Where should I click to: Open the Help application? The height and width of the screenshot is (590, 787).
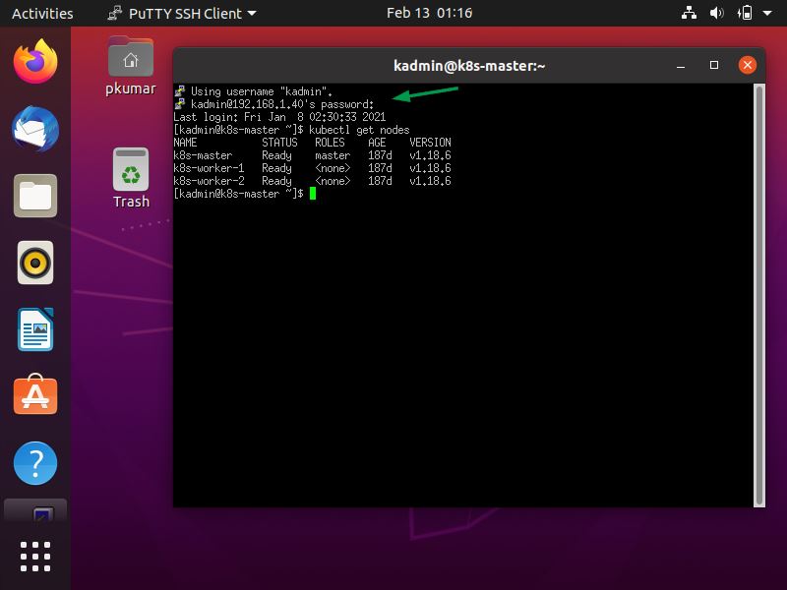point(35,463)
